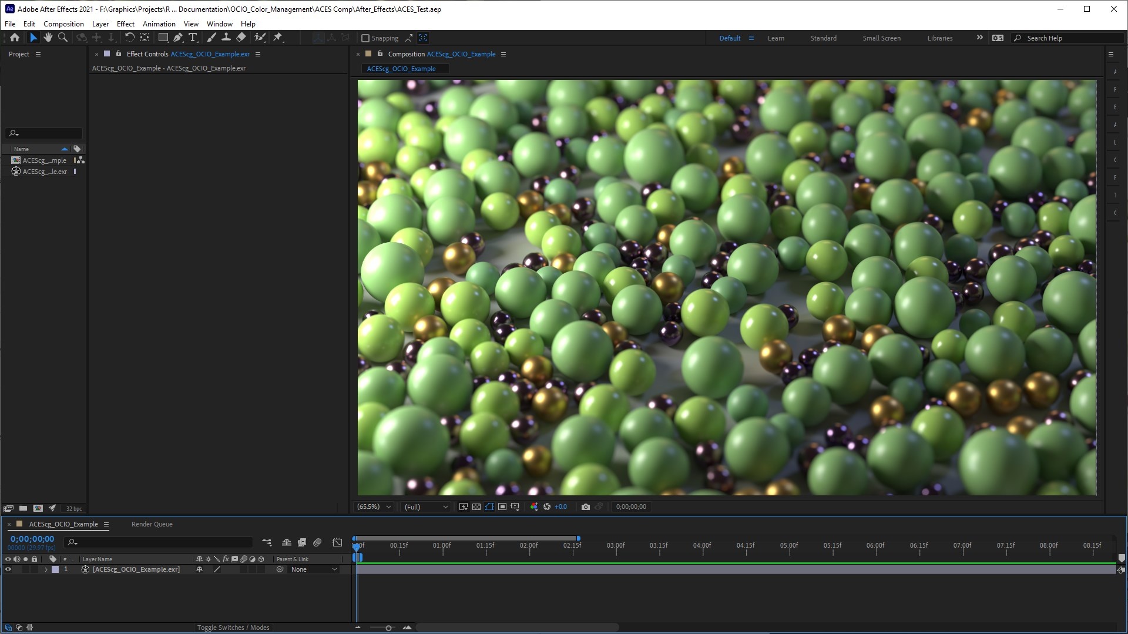
Task: Click the timeline zoom slider handle
Action: pyautogui.click(x=388, y=628)
